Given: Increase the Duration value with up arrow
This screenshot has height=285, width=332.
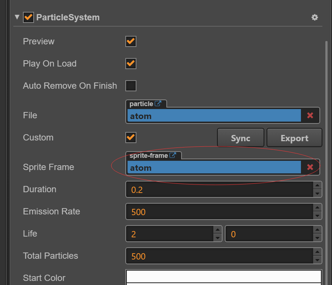Looking at the screenshot, I should point(317,186).
